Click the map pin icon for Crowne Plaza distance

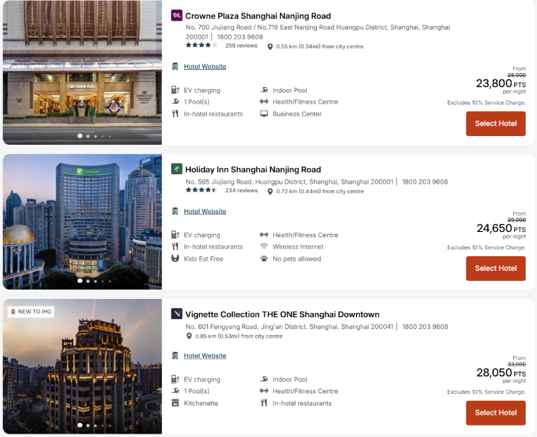pos(270,46)
